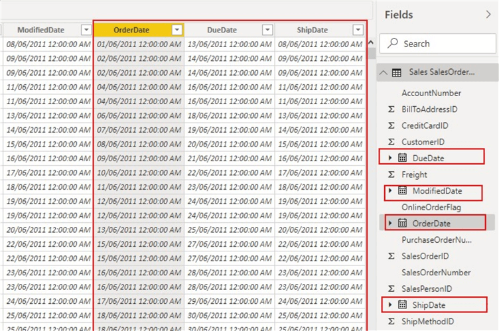Expand the OrderDate hierarchy arrow in Fields
The width and height of the screenshot is (499, 331).
click(390, 223)
